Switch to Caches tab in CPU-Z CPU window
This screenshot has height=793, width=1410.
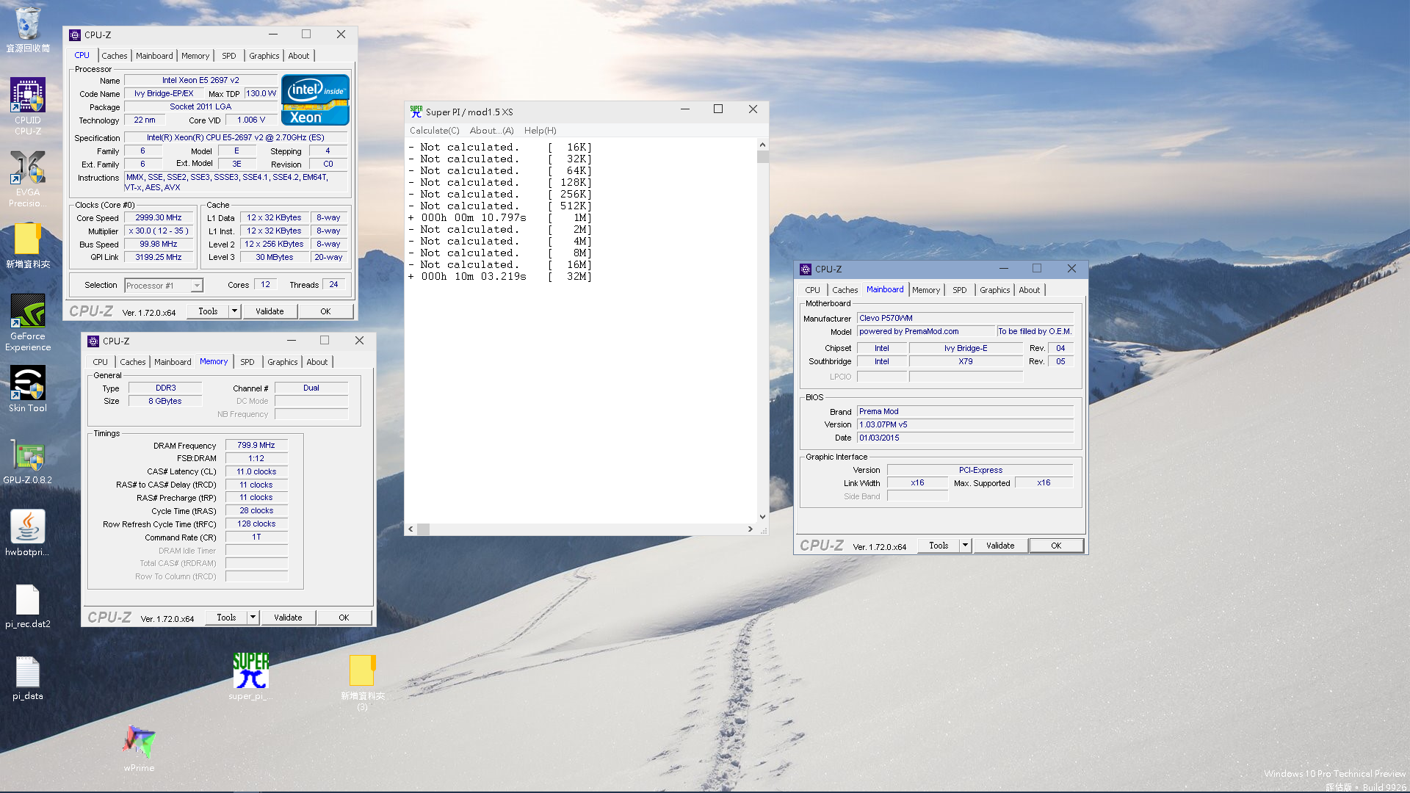tap(114, 56)
